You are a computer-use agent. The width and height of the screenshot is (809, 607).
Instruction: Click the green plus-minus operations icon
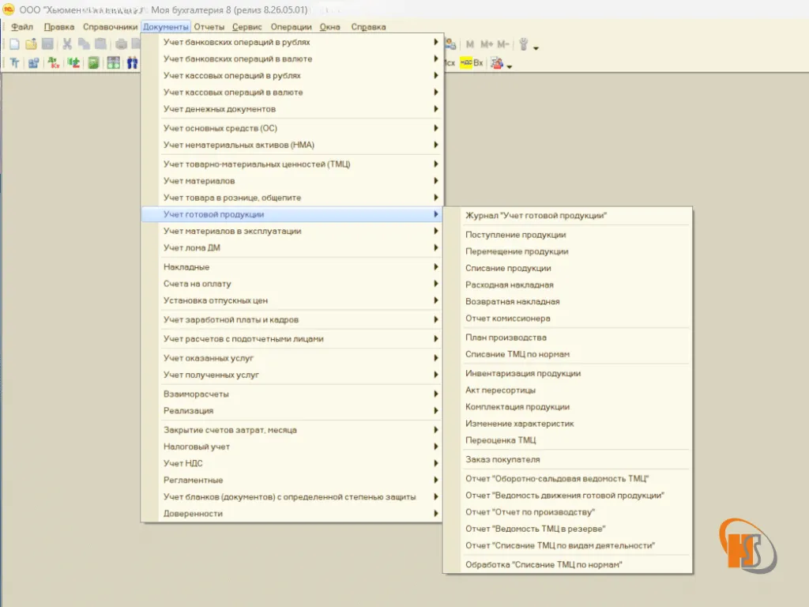pos(73,63)
